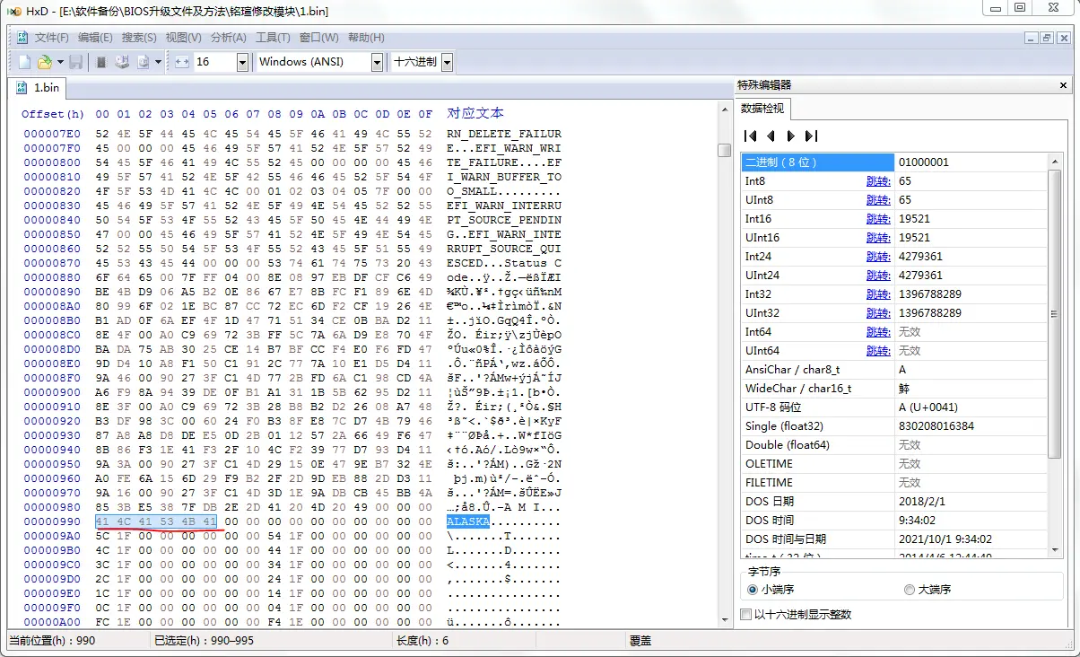Click 跳转 link in the Int16 row
This screenshot has height=657, width=1080.
point(878,219)
